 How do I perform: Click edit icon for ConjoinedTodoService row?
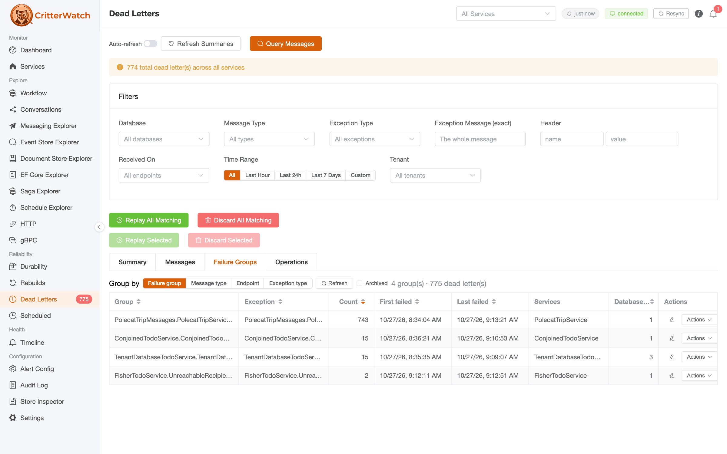(x=672, y=338)
